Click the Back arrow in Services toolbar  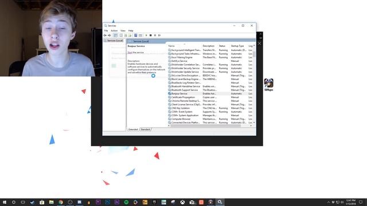[x=105, y=35]
